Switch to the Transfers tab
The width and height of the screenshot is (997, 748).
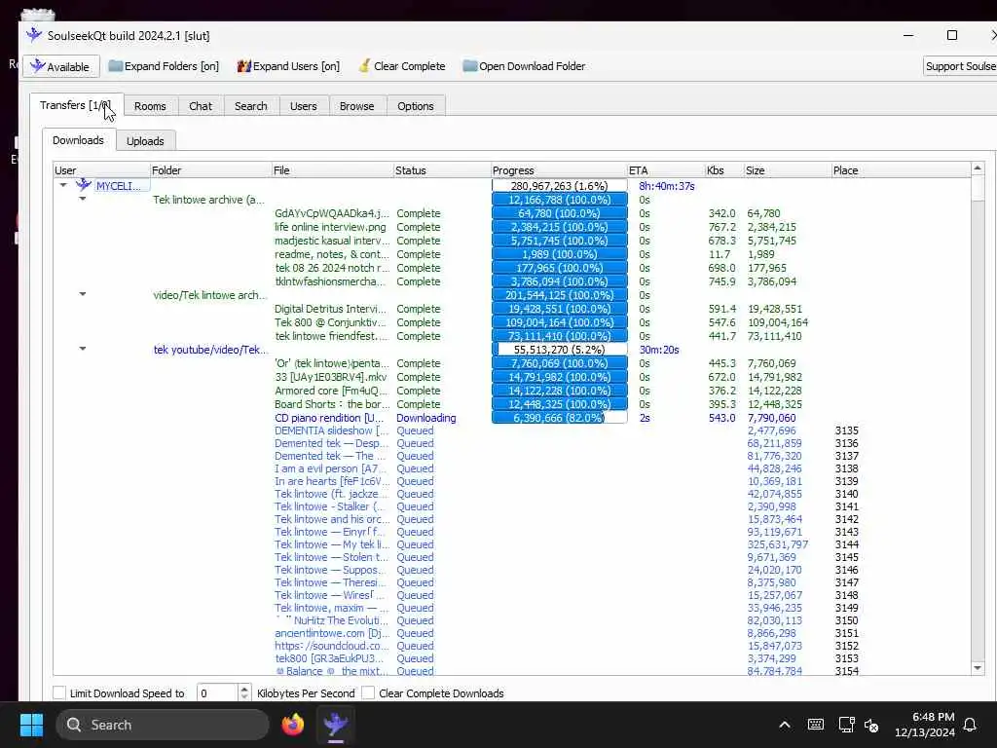click(76, 105)
